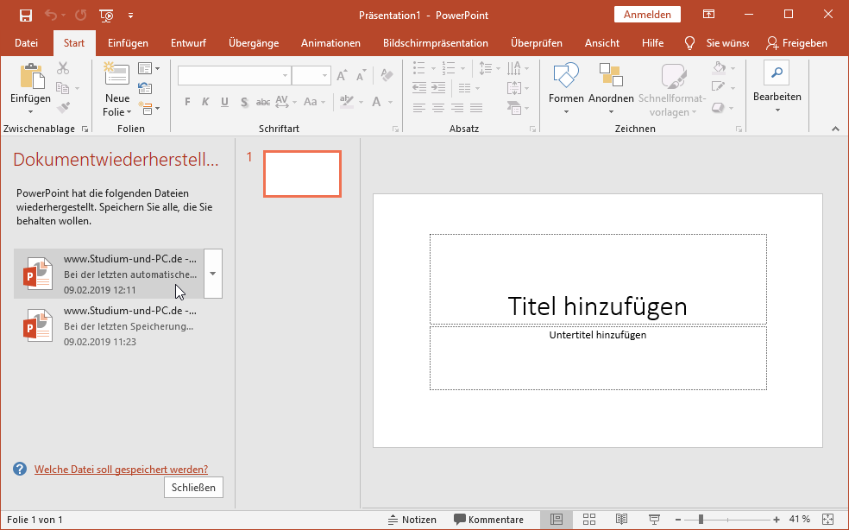
Task: Click the Redo icon in the quick access toolbar
Action: tap(81, 16)
